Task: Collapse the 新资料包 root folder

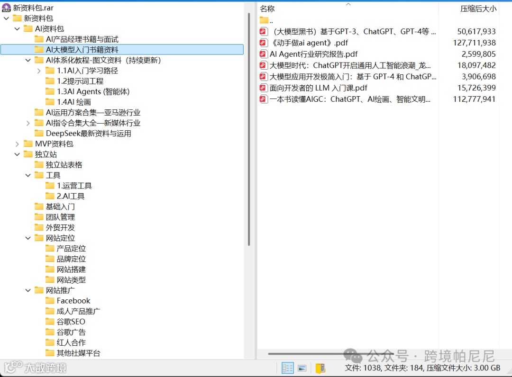Action: (x=6, y=18)
